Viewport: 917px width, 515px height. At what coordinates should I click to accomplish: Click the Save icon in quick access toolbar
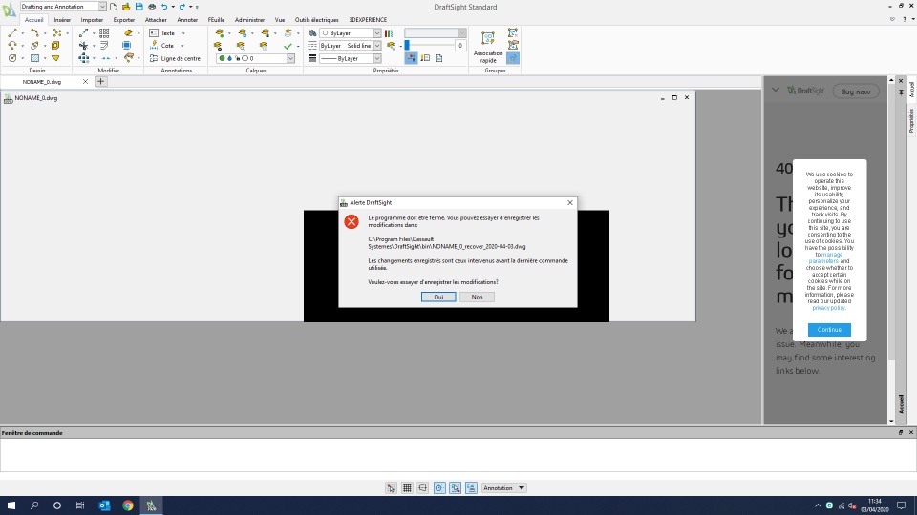[139, 7]
